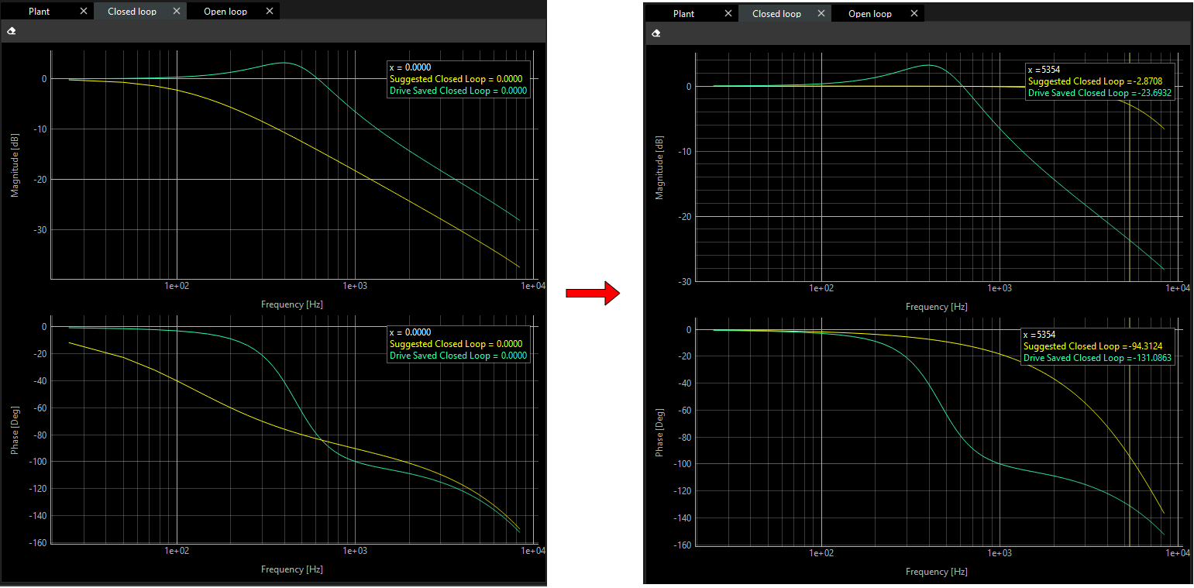The width and height of the screenshot is (1194, 588).
Task: Click the phase legend box showing x = 0.0000
Action: 457,343
